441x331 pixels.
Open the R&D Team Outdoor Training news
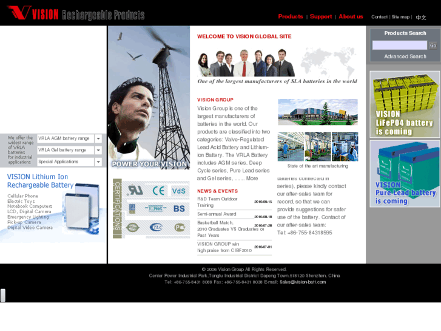(x=217, y=202)
